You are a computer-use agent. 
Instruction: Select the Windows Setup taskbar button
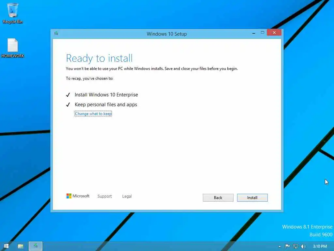pos(36,246)
